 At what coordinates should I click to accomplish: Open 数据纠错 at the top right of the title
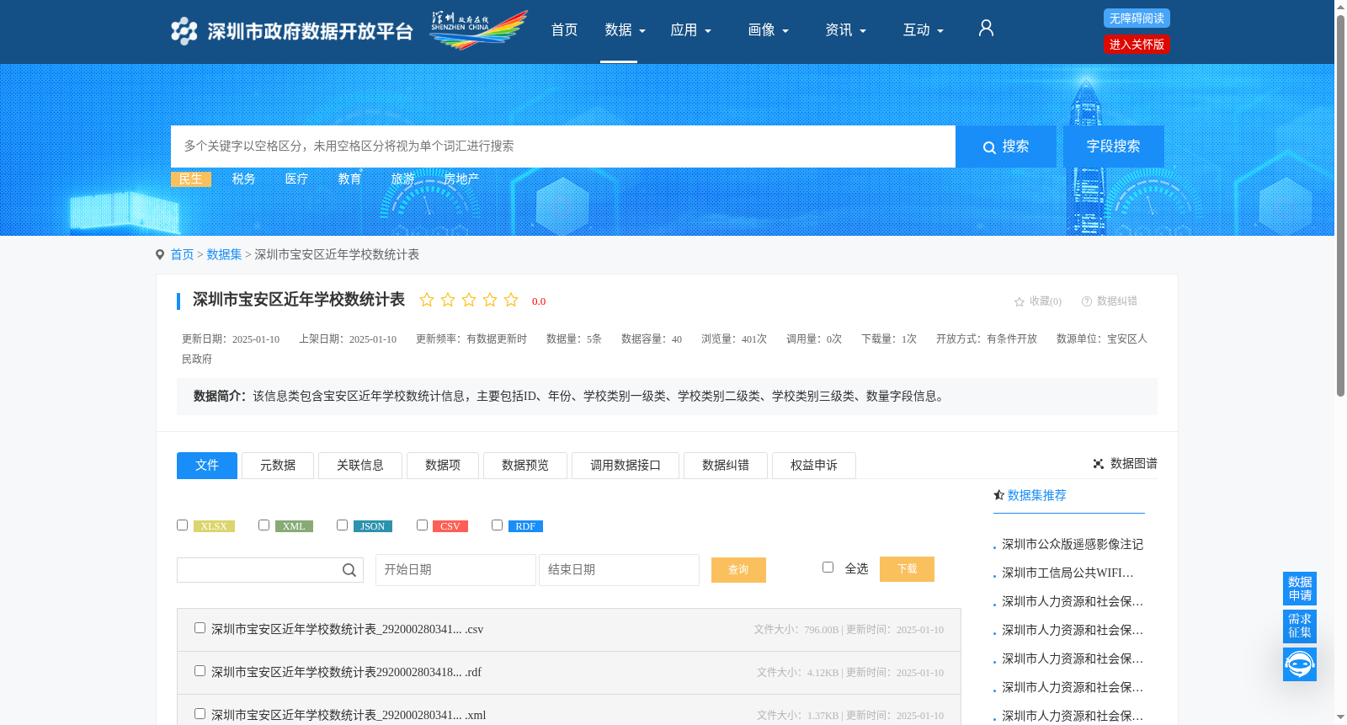(x=1110, y=301)
